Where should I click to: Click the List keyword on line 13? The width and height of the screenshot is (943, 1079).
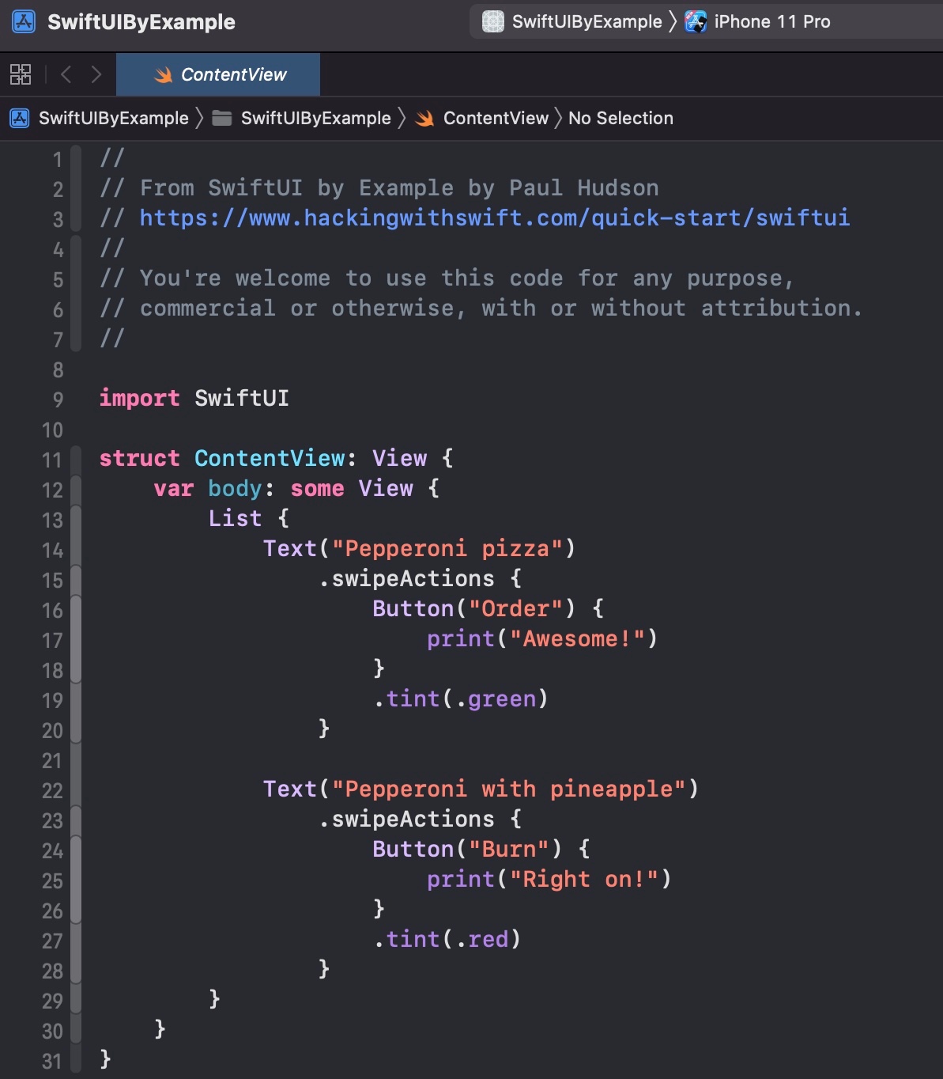235,518
